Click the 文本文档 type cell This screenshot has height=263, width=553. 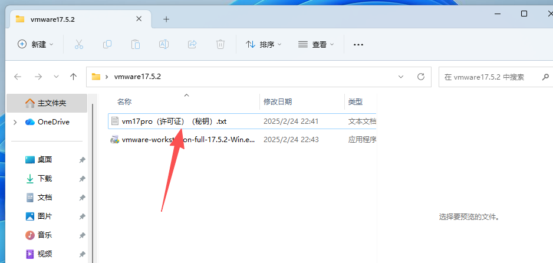pyautogui.click(x=362, y=121)
